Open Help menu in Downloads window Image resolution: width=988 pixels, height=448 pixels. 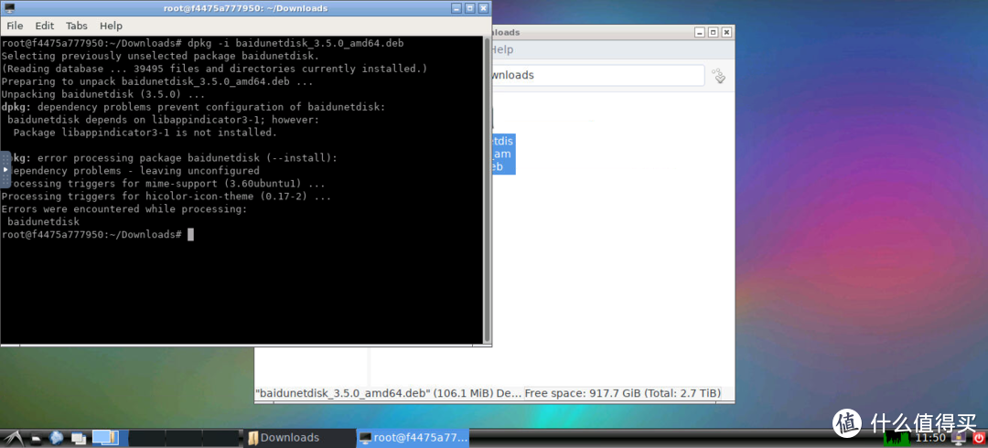(x=502, y=49)
